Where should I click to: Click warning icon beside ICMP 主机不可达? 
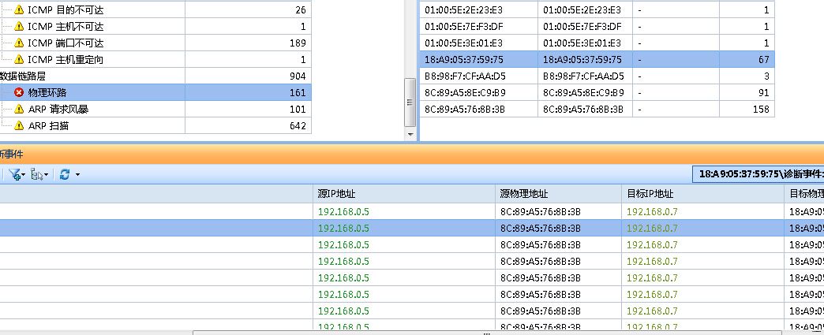(x=19, y=26)
